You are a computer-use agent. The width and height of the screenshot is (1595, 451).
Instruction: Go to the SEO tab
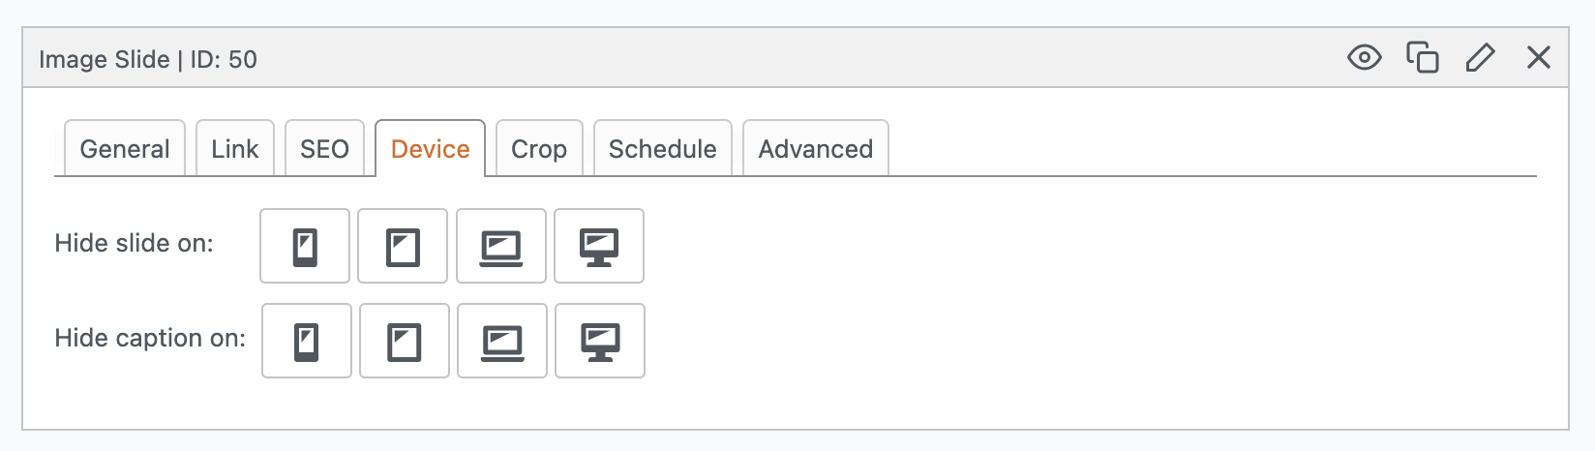pyautogui.click(x=324, y=149)
